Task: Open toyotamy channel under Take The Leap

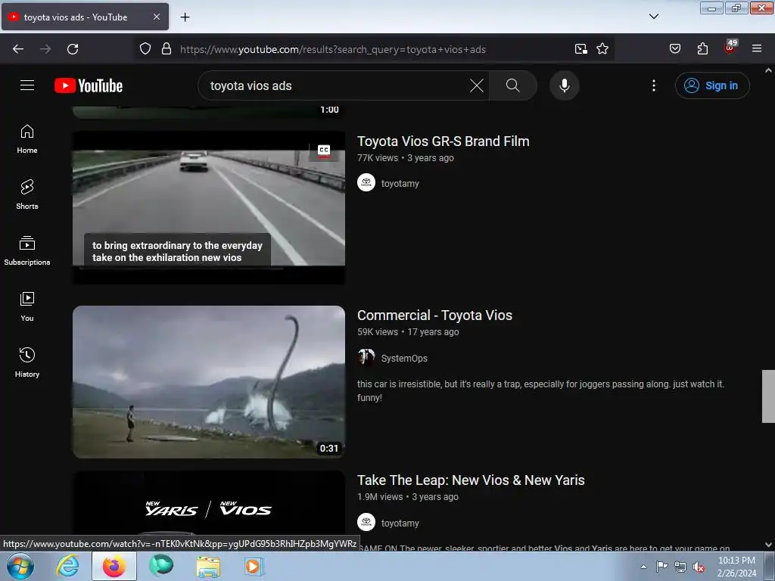Action: (400, 524)
